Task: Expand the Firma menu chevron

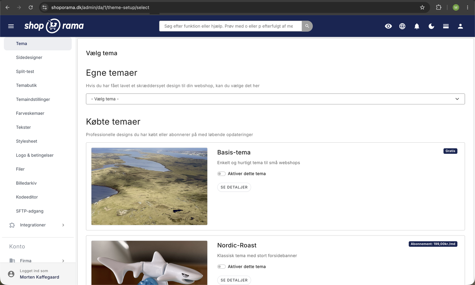Action: tap(63, 261)
